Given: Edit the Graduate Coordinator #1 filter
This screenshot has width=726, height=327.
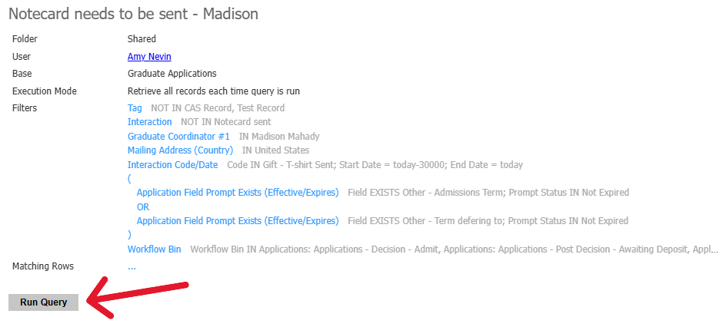Looking at the screenshot, I should pyautogui.click(x=178, y=137).
